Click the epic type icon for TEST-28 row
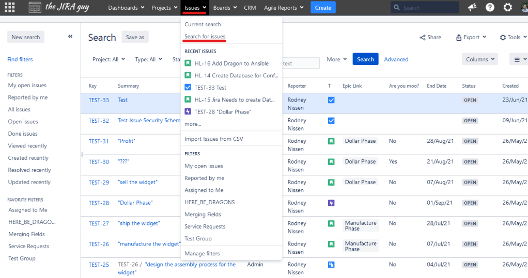Screen dimensions: 528x278 point(331,203)
